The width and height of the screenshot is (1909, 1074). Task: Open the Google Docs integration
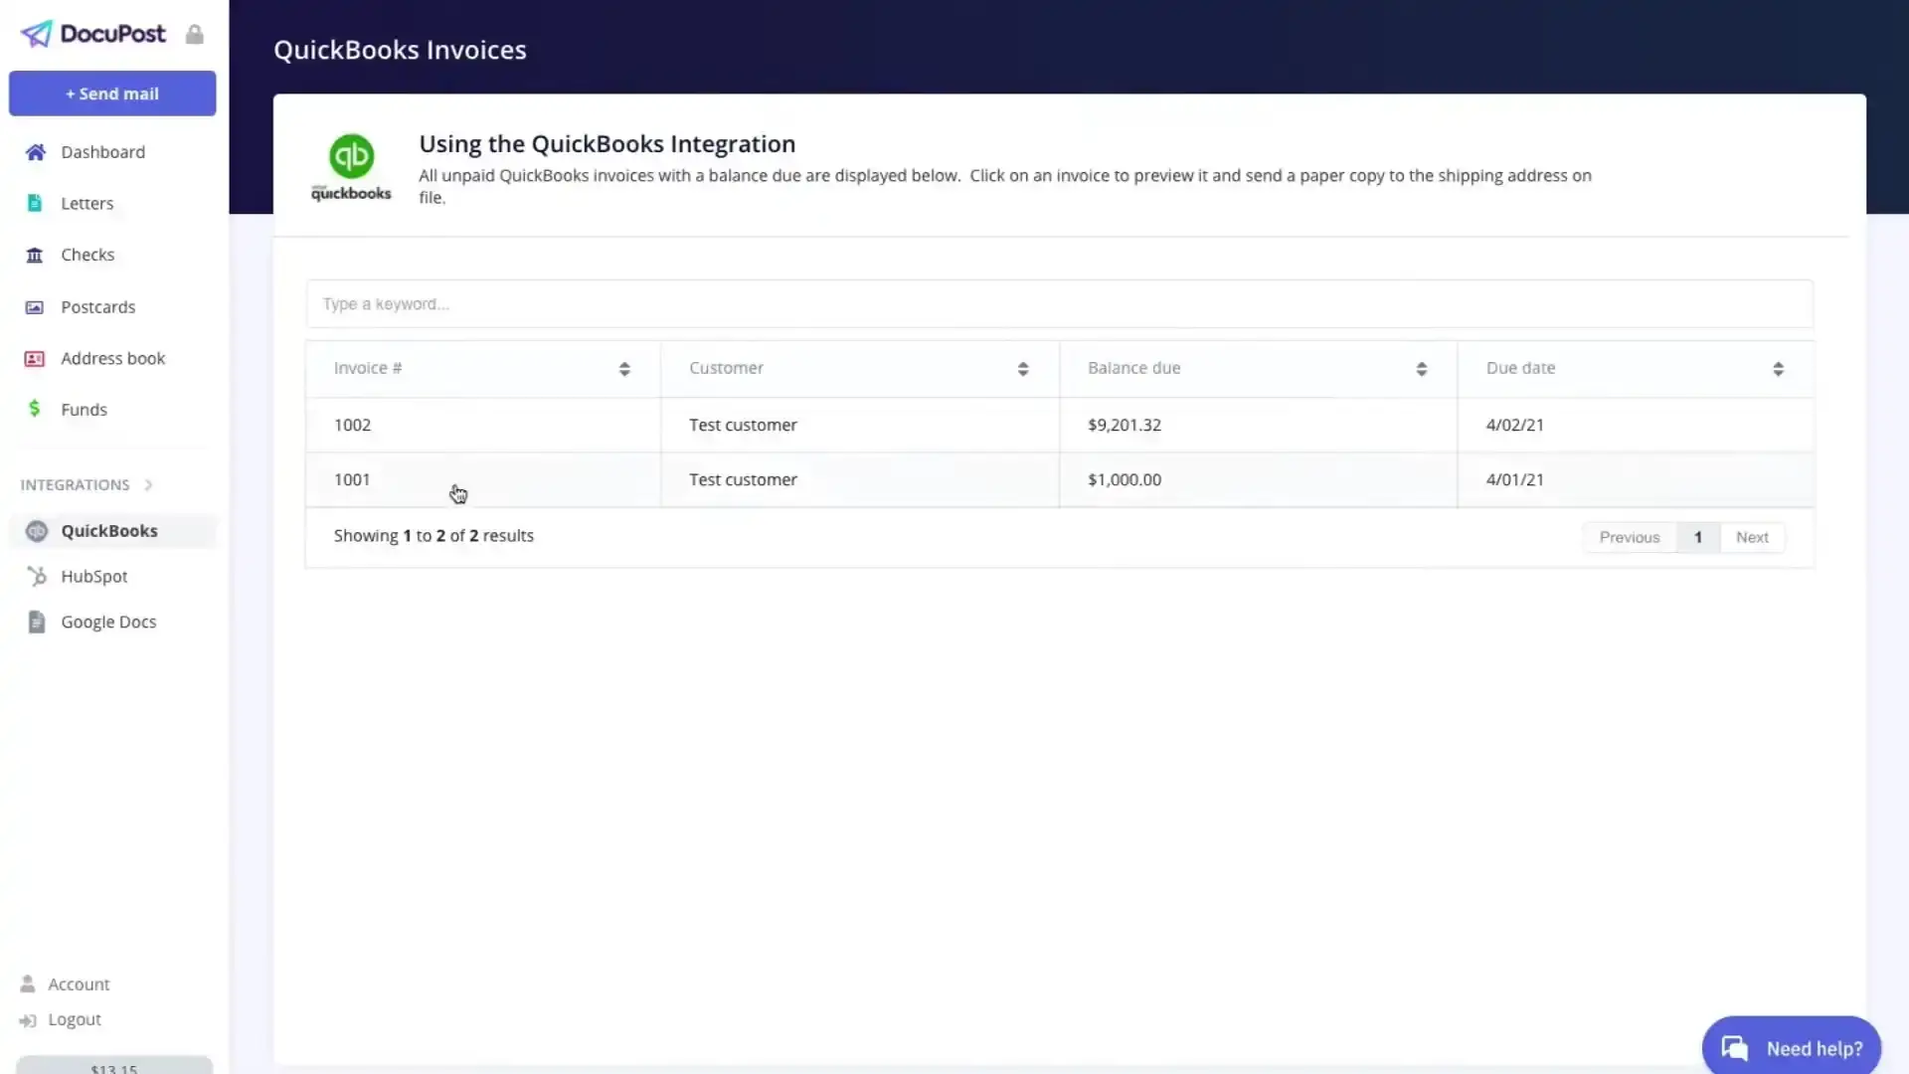(108, 621)
